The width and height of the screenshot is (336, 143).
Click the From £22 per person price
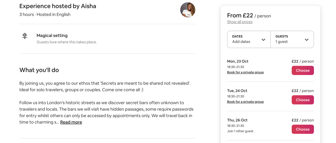(249, 15)
